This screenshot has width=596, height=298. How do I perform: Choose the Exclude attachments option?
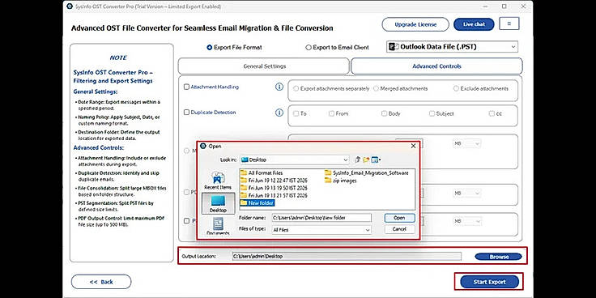(x=456, y=88)
